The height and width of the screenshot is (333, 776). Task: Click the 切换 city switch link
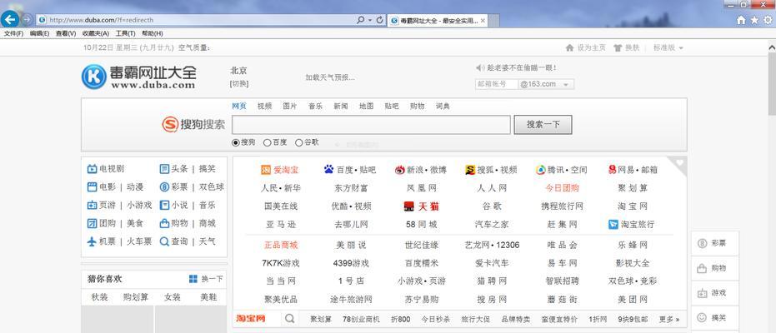click(x=239, y=84)
